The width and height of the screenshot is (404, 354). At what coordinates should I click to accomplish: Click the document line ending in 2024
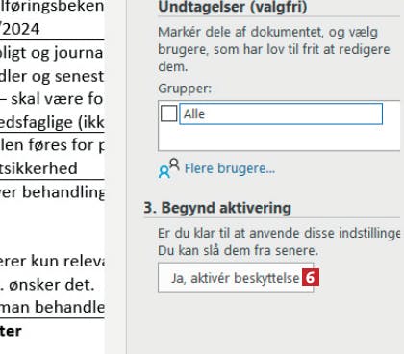click(20, 29)
